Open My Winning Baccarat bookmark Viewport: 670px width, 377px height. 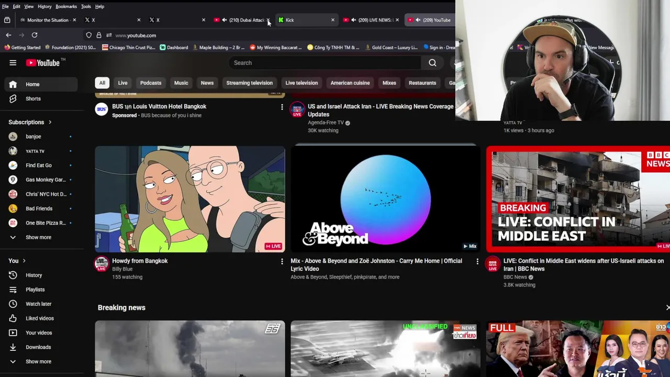276,48
